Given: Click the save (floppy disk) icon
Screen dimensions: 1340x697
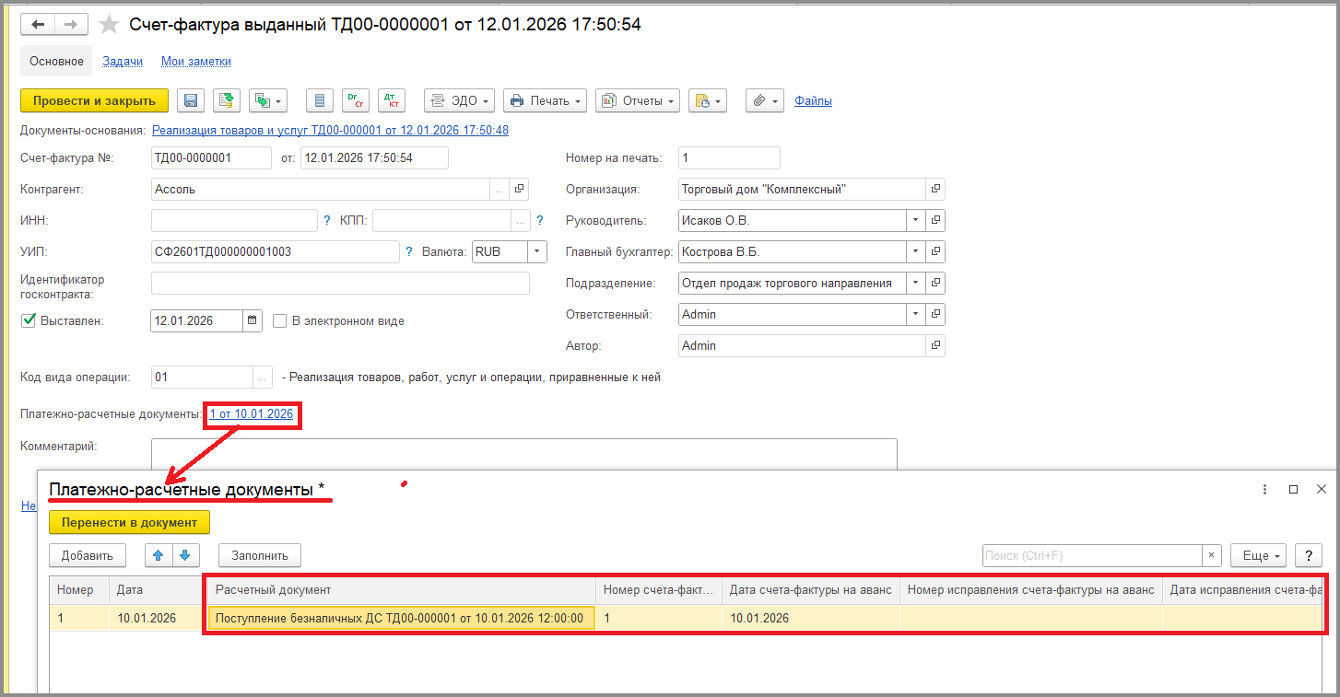Looking at the screenshot, I should pyautogui.click(x=191, y=100).
